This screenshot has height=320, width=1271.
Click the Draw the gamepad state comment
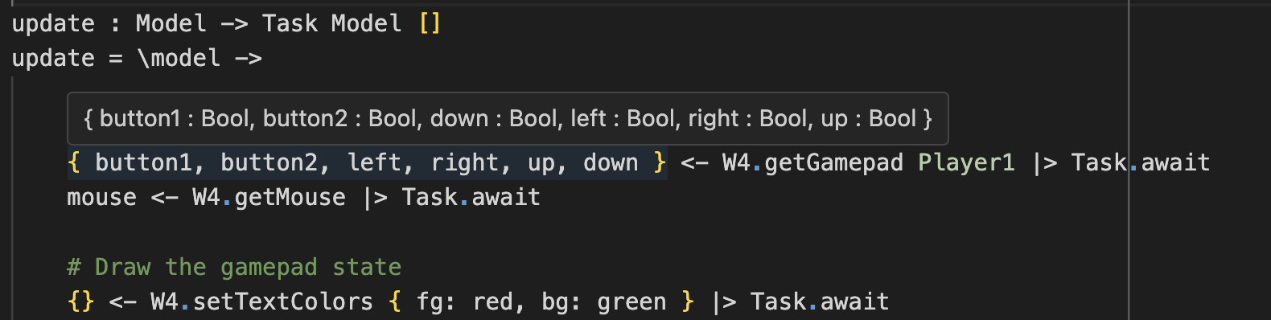[x=234, y=267]
